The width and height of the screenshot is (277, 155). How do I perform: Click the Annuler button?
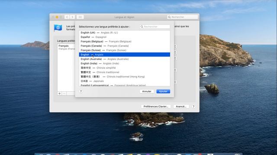(147, 91)
